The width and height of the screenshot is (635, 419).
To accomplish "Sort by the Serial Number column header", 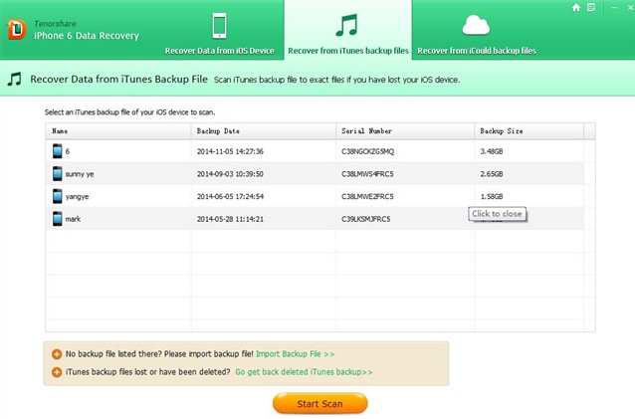I will [x=405, y=131].
